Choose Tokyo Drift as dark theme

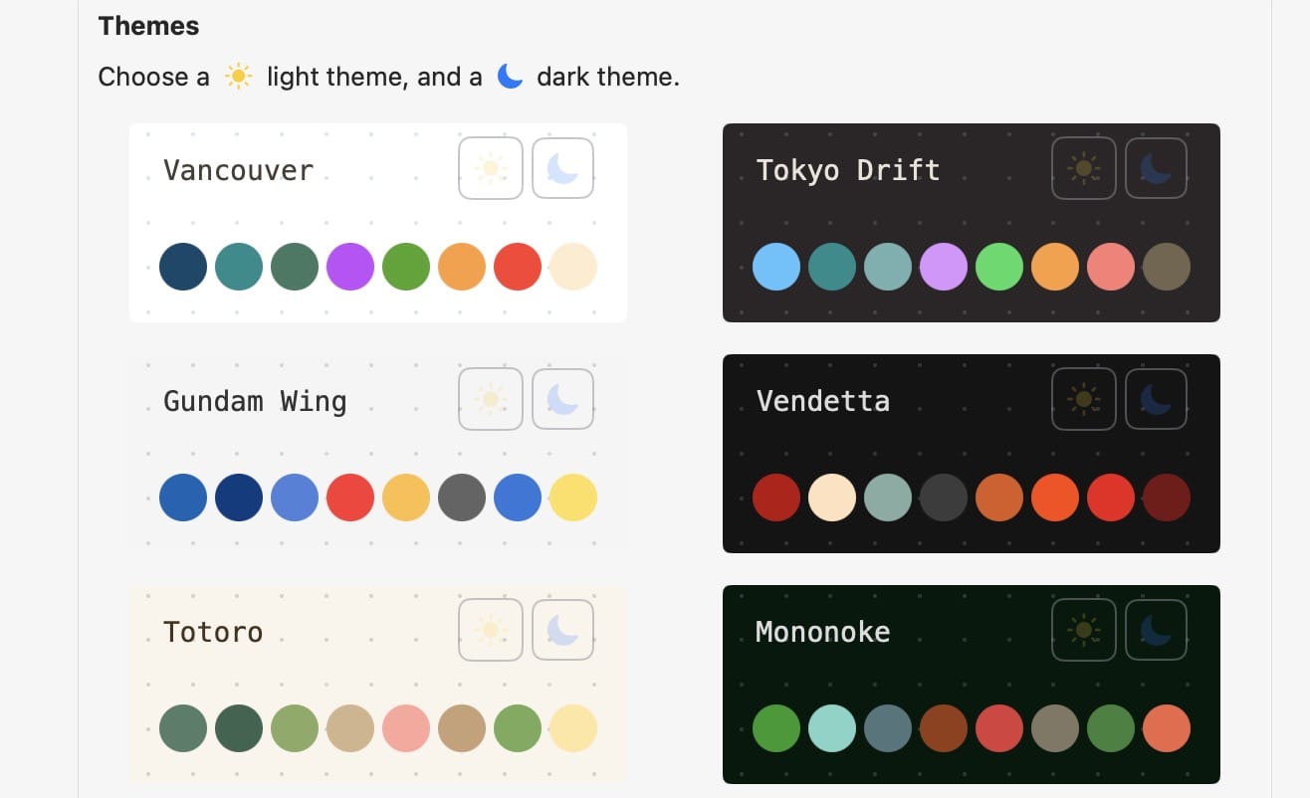tap(1156, 168)
